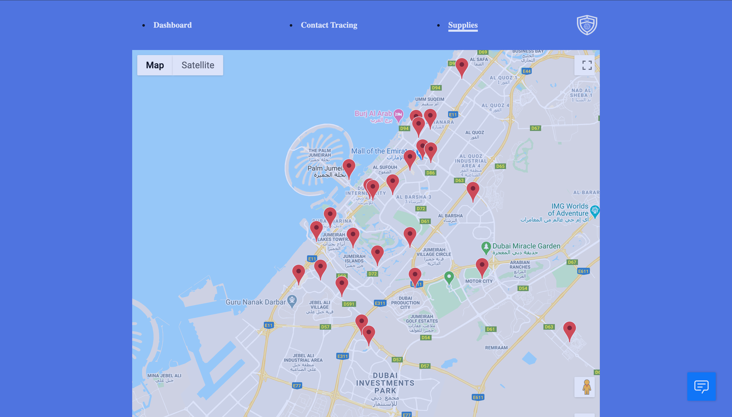The height and width of the screenshot is (417, 732).
Task: Click the green pin near Motor City
Action: [449, 277]
